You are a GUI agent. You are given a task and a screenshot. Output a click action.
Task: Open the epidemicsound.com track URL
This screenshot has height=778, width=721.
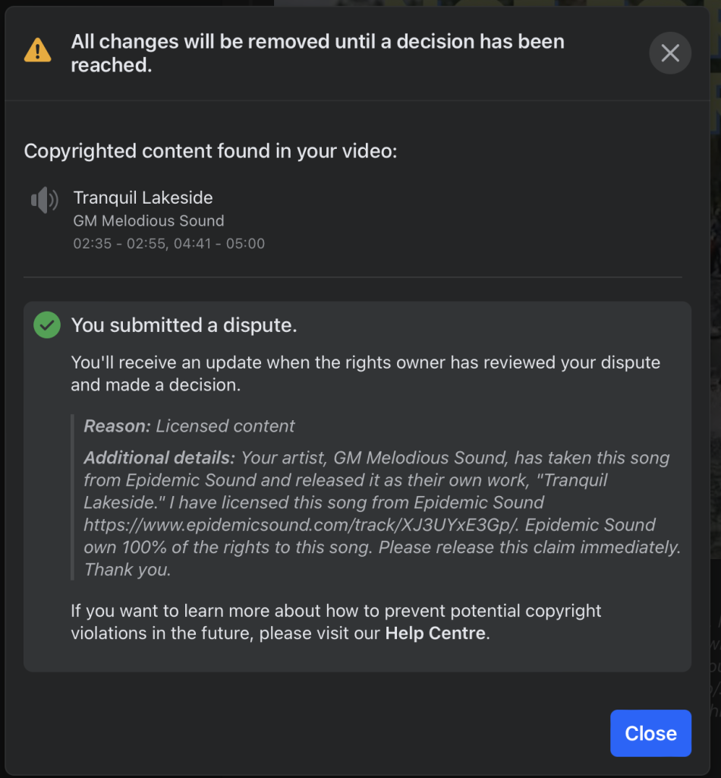301,524
